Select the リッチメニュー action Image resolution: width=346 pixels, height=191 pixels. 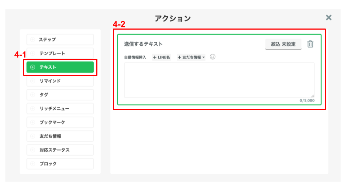pos(60,108)
